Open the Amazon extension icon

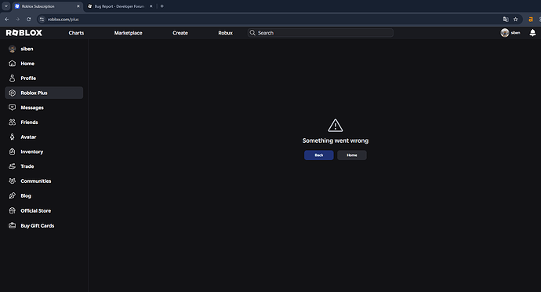[531, 20]
